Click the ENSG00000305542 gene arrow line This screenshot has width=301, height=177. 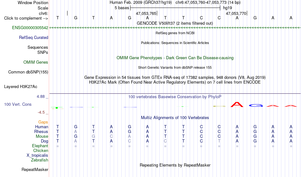[175, 28]
